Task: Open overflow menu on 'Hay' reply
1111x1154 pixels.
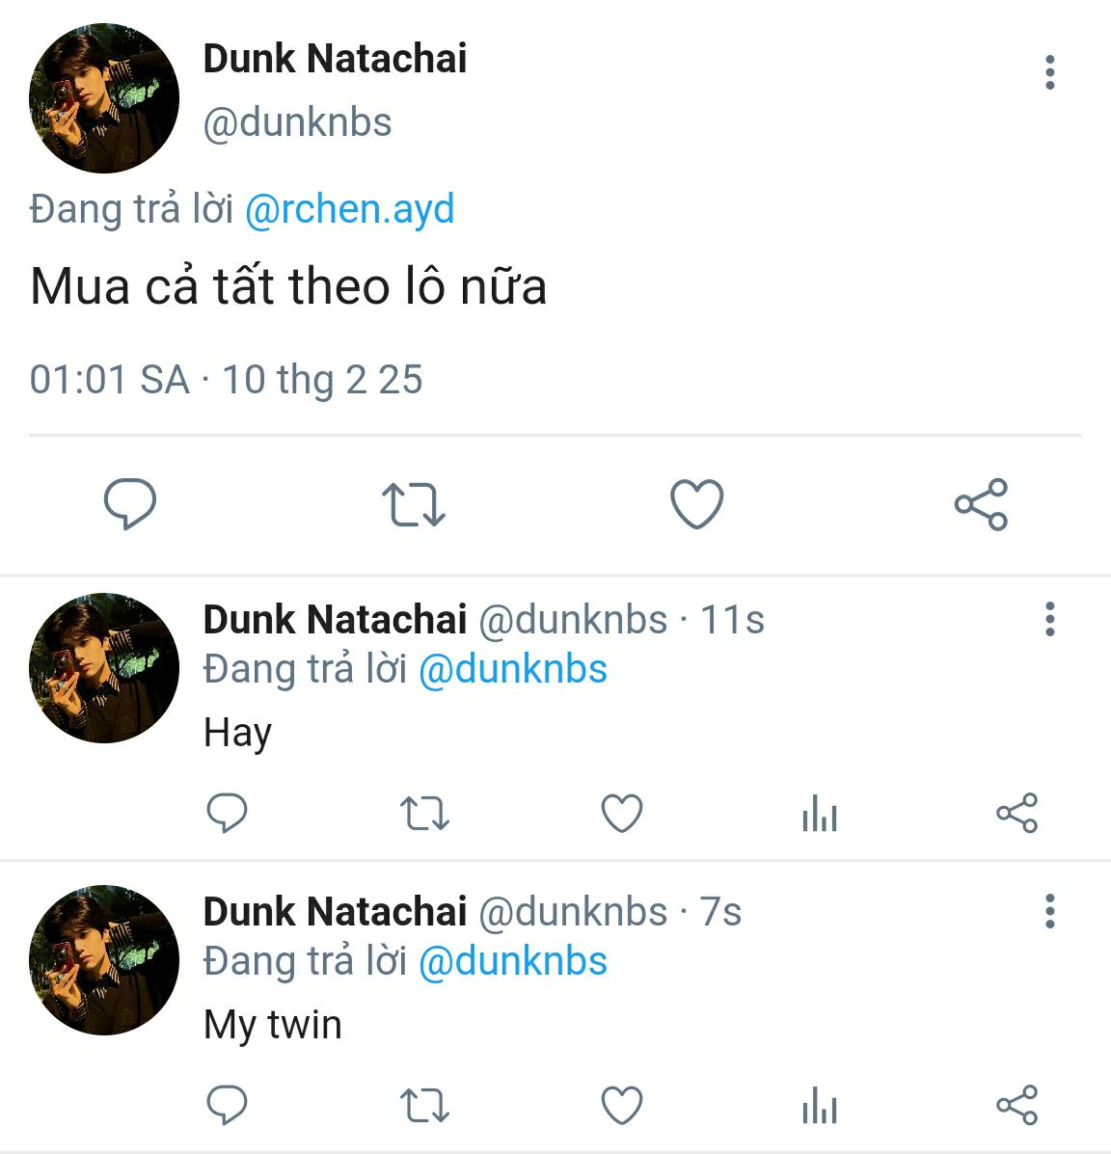Action: 1050,619
